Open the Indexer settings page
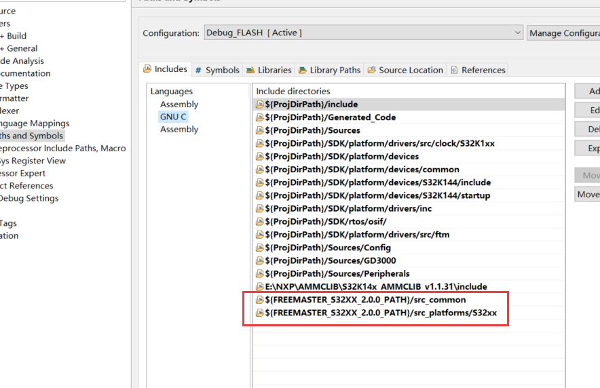The width and height of the screenshot is (600, 388). (x=10, y=111)
